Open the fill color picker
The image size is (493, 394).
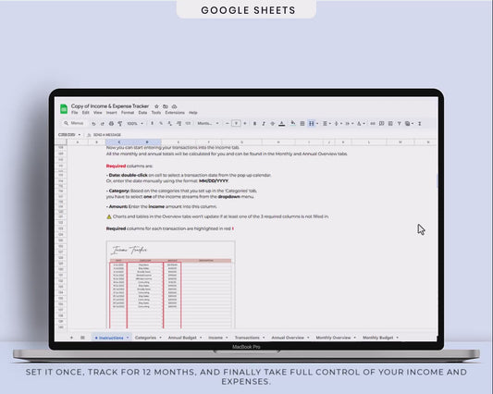click(x=292, y=123)
